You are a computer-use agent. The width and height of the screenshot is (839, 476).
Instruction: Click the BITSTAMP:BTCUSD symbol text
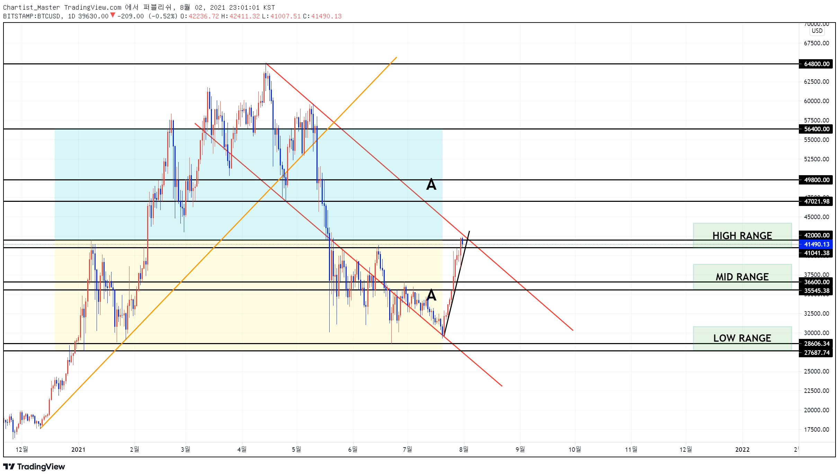pyautogui.click(x=33, y=16)
